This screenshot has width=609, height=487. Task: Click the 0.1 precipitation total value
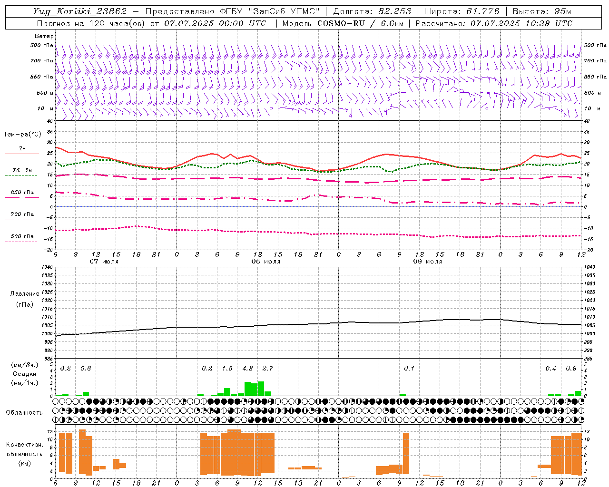(x=409, y=369)
